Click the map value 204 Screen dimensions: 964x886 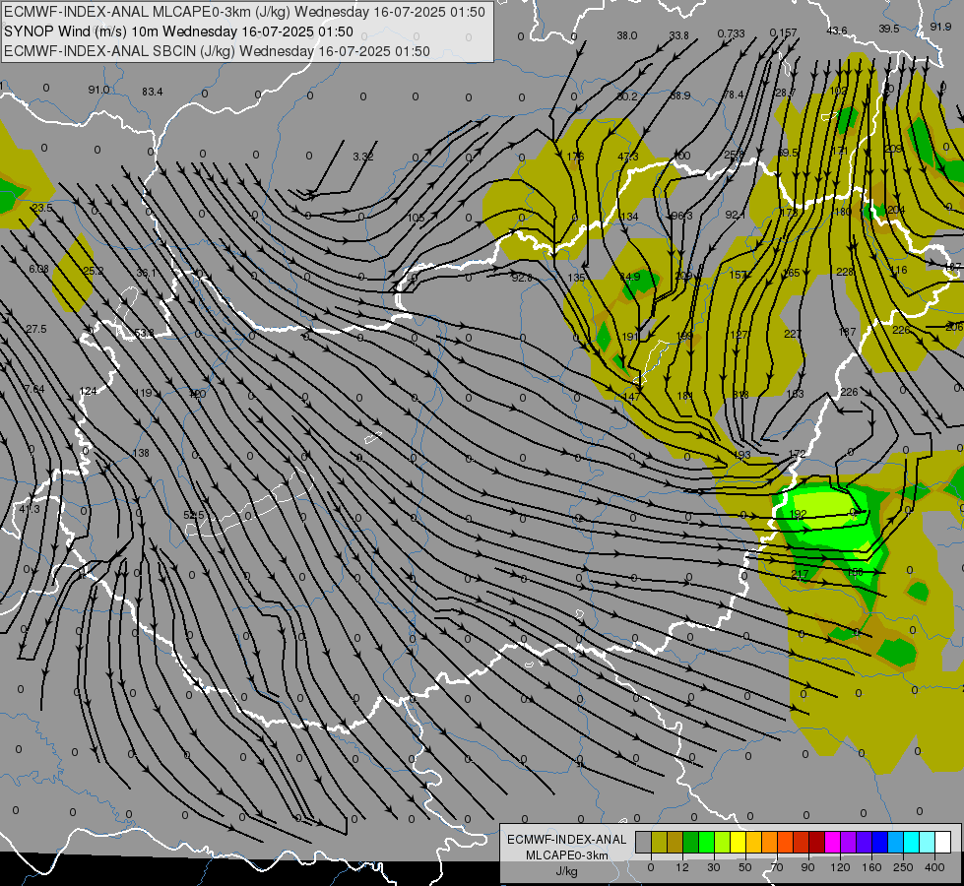coord(896,210)
